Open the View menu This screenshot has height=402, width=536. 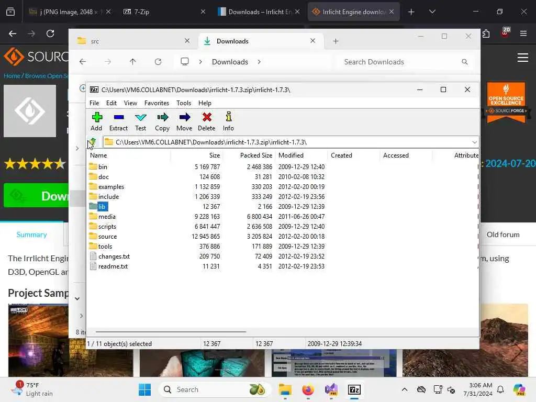[130, 103]
